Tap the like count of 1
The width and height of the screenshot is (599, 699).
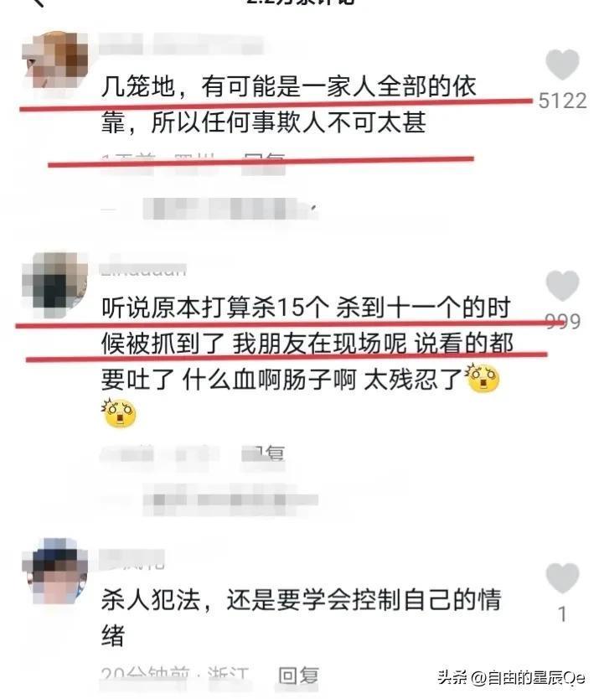tap(562, 614)
